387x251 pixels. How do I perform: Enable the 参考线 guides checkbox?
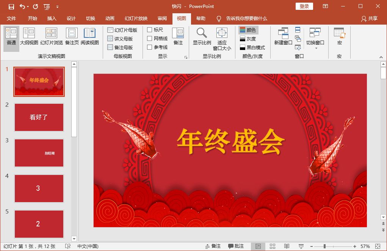(149, 47)
